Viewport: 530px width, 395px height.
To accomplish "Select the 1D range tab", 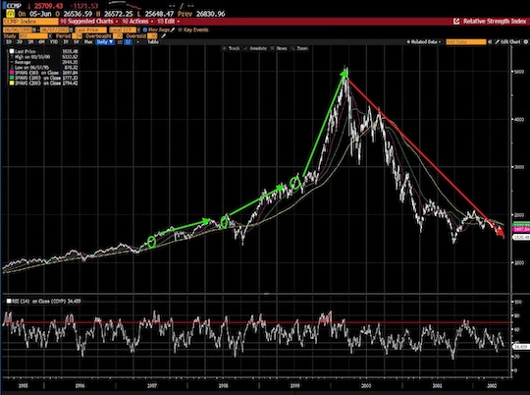I will (9, 42).
